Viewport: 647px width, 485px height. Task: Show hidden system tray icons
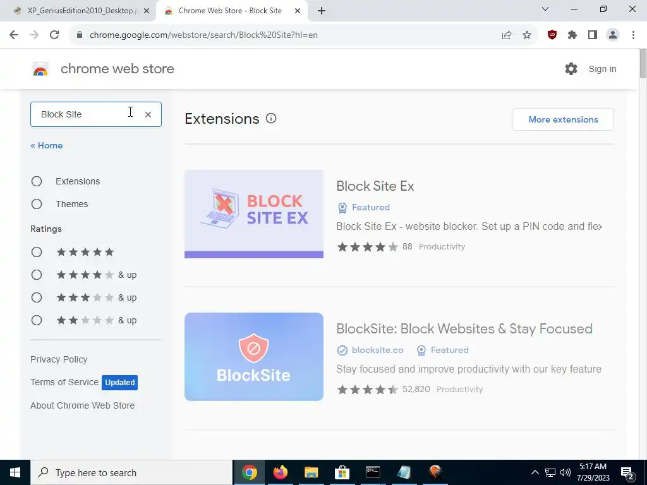(x=535, y=472)
